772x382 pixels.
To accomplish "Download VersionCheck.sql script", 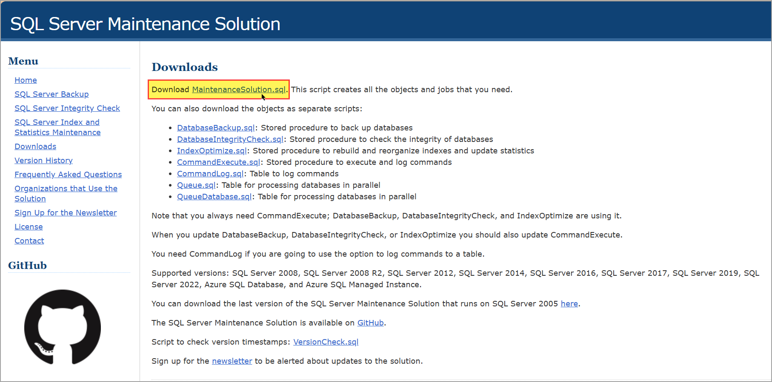I will 326,342.
